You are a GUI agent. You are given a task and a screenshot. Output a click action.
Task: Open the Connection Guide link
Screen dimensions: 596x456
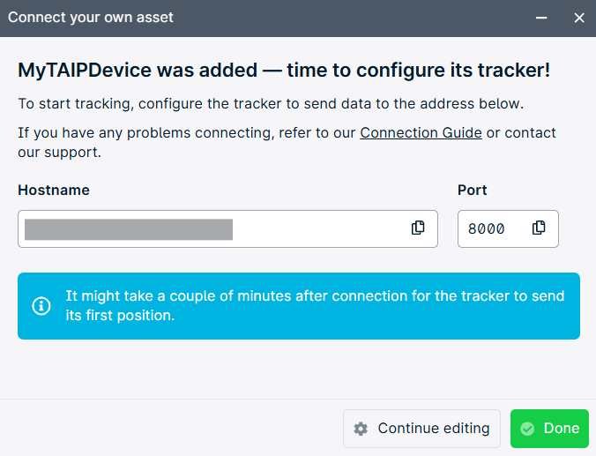click(421, 132)
